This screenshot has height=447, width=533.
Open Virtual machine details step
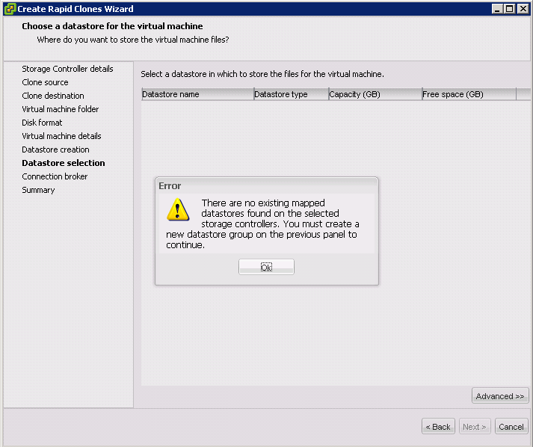[61, 136]
